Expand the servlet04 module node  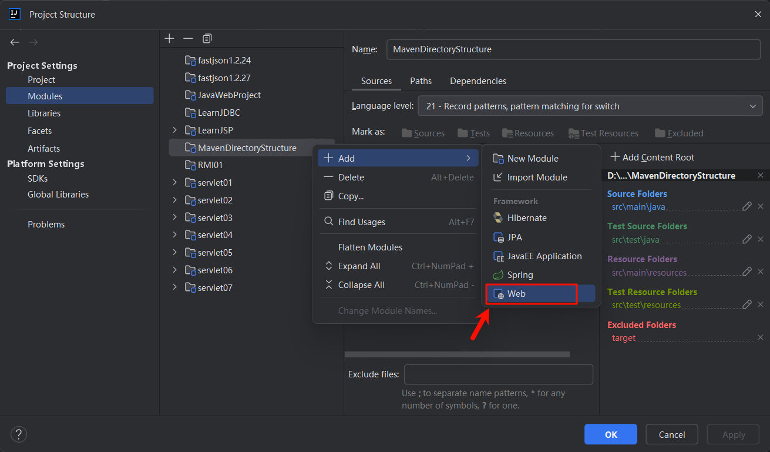tap(174, 235)
